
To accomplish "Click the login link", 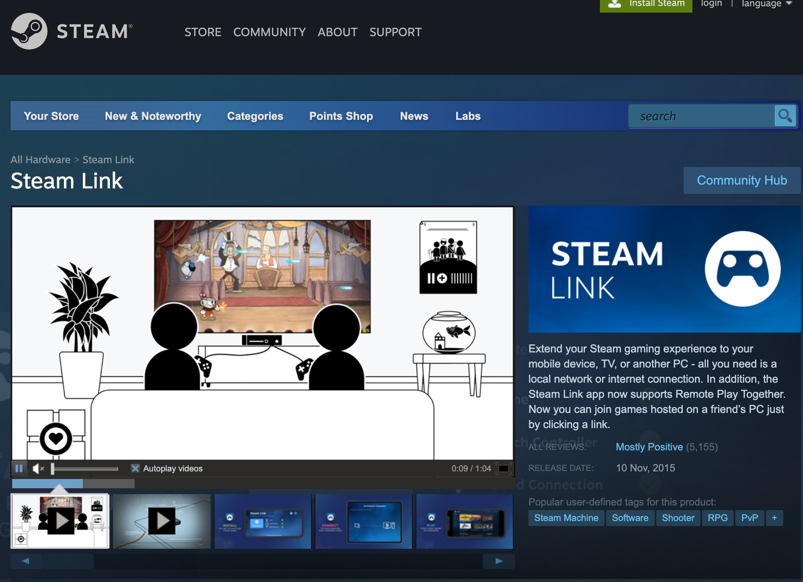I will [x=711, y=4].
